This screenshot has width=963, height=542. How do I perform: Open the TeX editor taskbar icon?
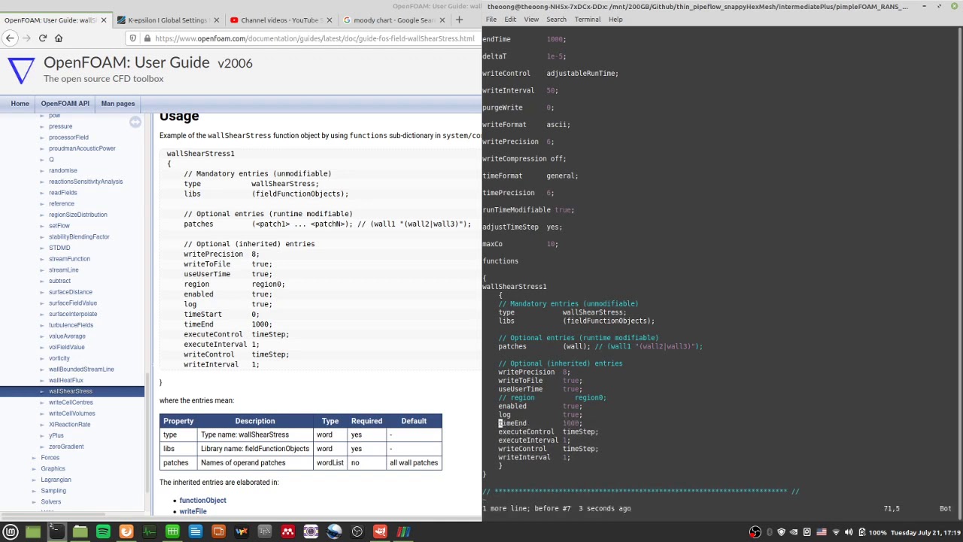tap(265, 532)
